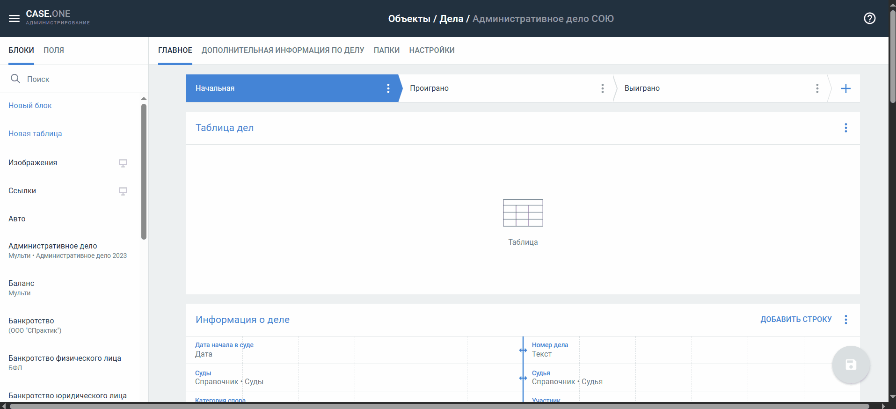This screenshot has height=409, width=896.
Task: Go to the НАСТРОЙКИ tab
Action: point(431,51)
